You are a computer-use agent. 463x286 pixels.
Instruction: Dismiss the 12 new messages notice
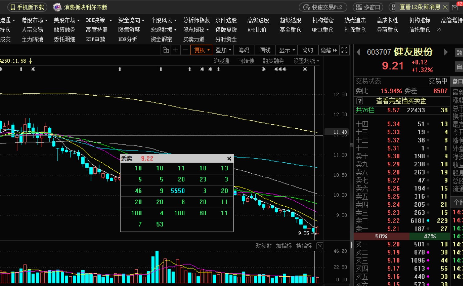pos(445,7)
